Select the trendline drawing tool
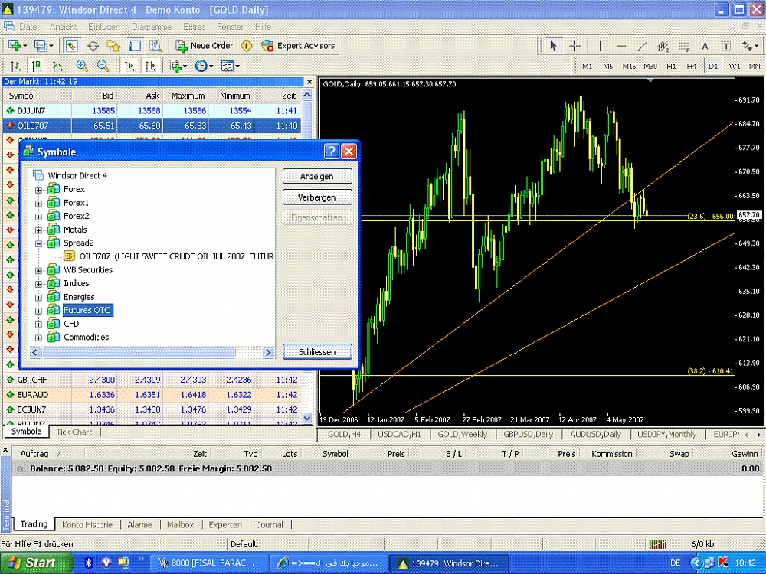This screenshot has width=766, height=574. point(643,46)
